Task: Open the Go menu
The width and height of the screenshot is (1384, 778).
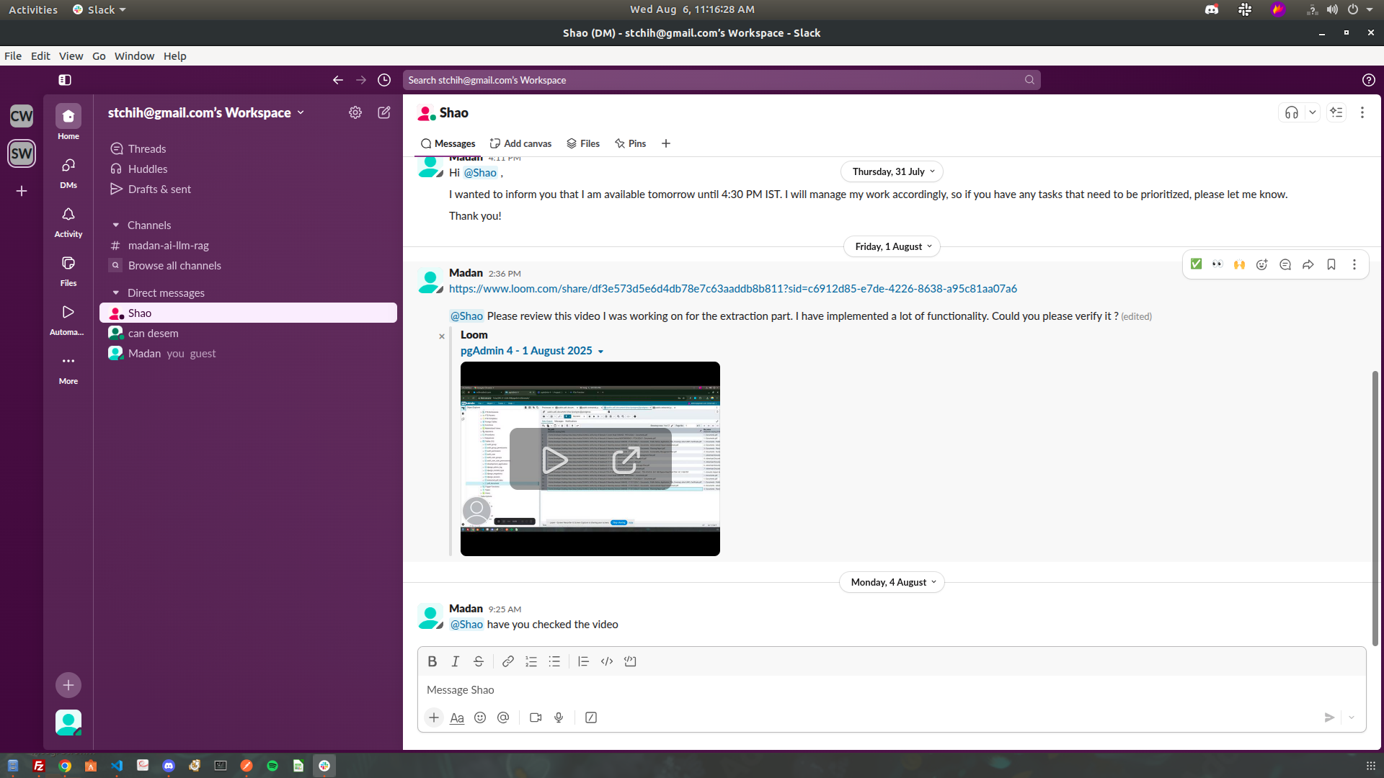Action: click(x=99, y=56)
